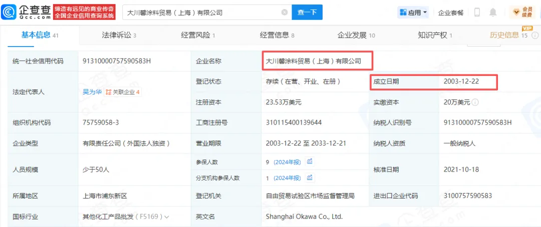Select registration authority 自由贸易试验区市场监督管理局
Screen dimensions: 541x227
coord(310,196)
